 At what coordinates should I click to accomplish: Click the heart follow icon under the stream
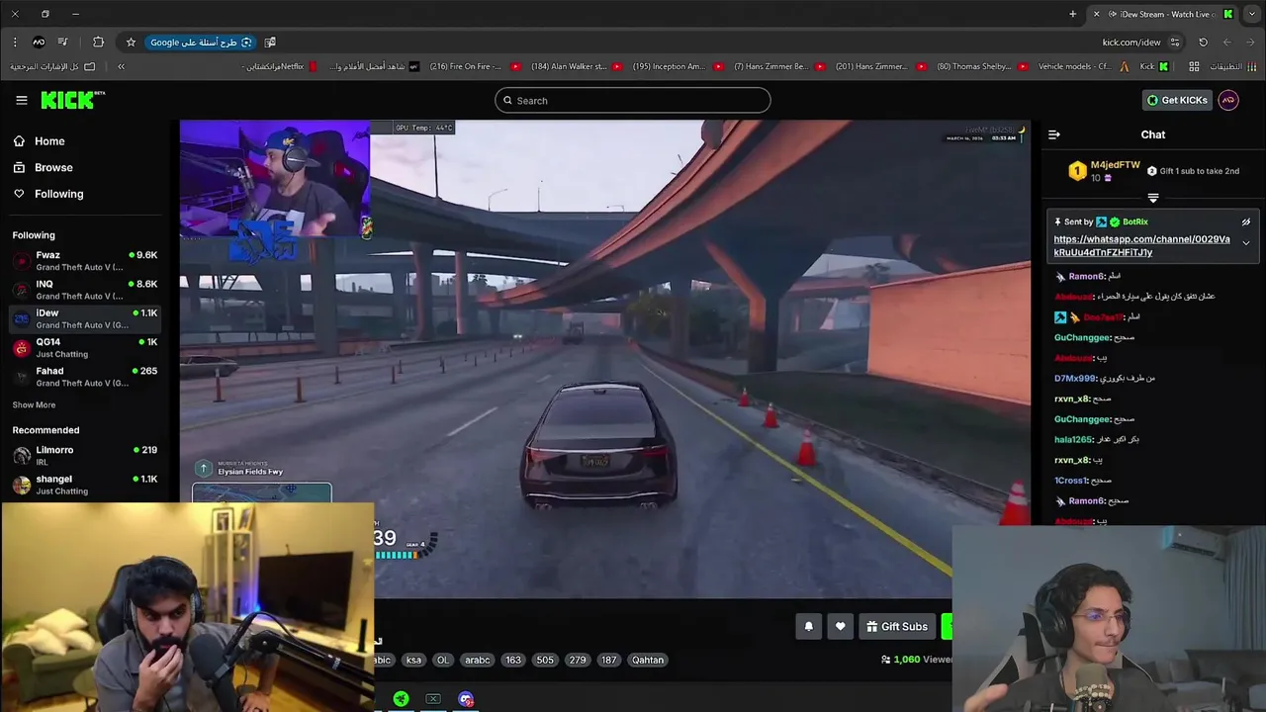841,626
